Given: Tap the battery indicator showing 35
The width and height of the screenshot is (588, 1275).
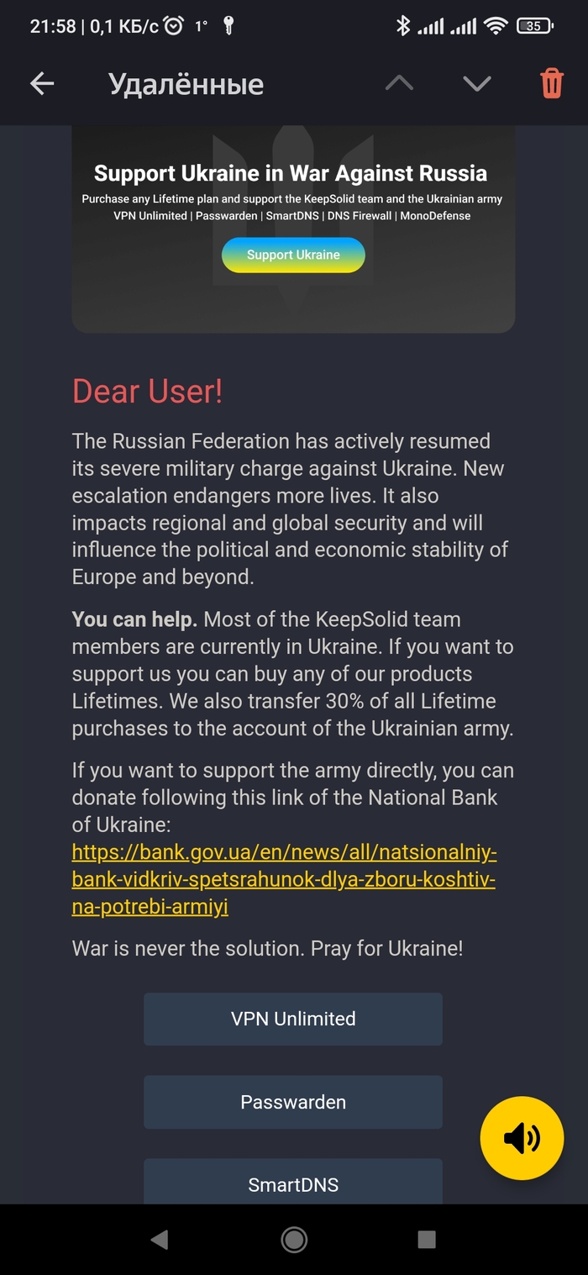Looking at the screenshot, I should [535, 26].
